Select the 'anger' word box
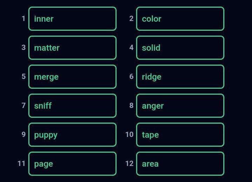Viewport: 252px width, 182px height. (x=180, y=106)
